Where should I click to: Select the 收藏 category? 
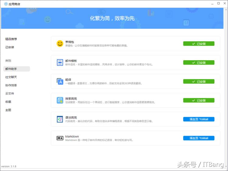pos(8,102)
